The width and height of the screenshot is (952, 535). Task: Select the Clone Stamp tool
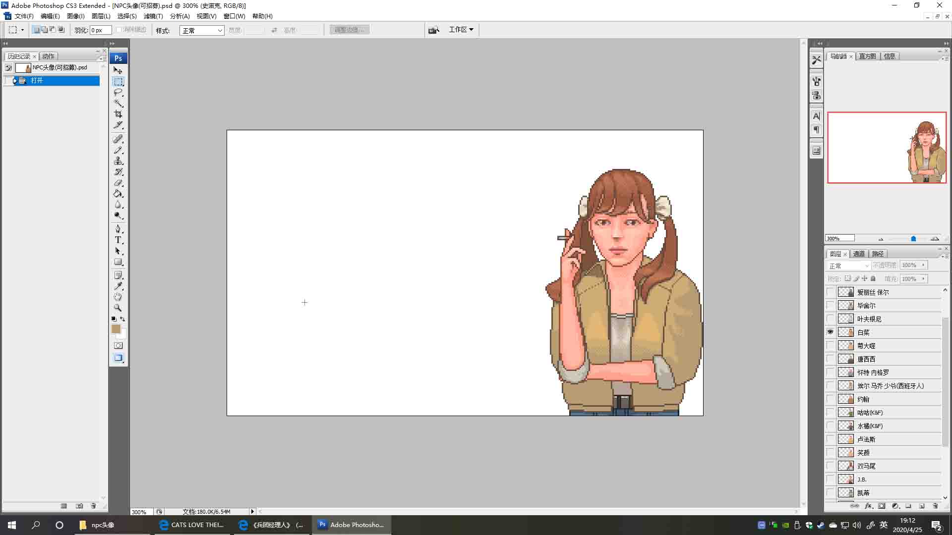click(118, 161)
